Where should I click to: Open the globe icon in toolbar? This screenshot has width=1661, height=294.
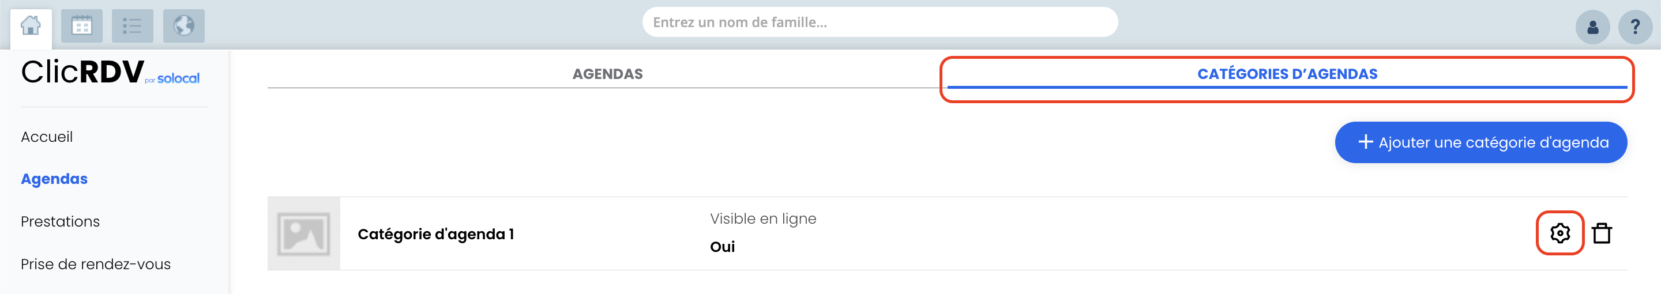click(184, 26)
